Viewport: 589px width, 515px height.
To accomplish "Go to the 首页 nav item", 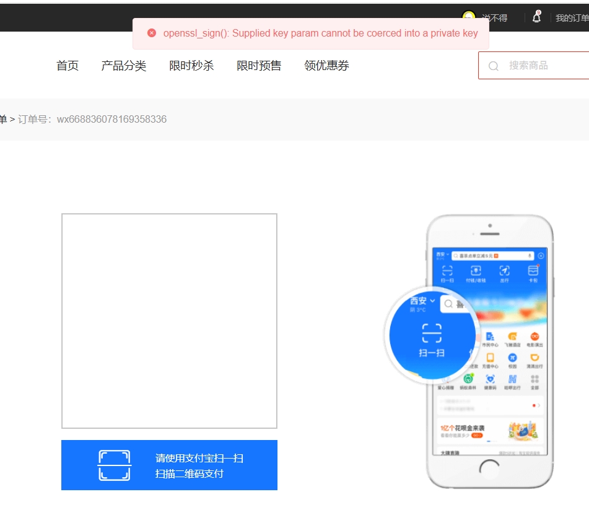I will [x=68, y=66].
